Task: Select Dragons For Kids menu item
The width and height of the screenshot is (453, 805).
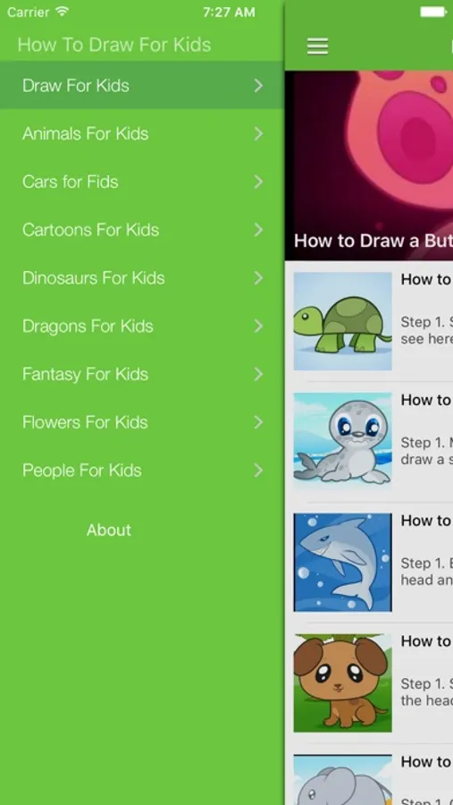Action: click(141, 326)
